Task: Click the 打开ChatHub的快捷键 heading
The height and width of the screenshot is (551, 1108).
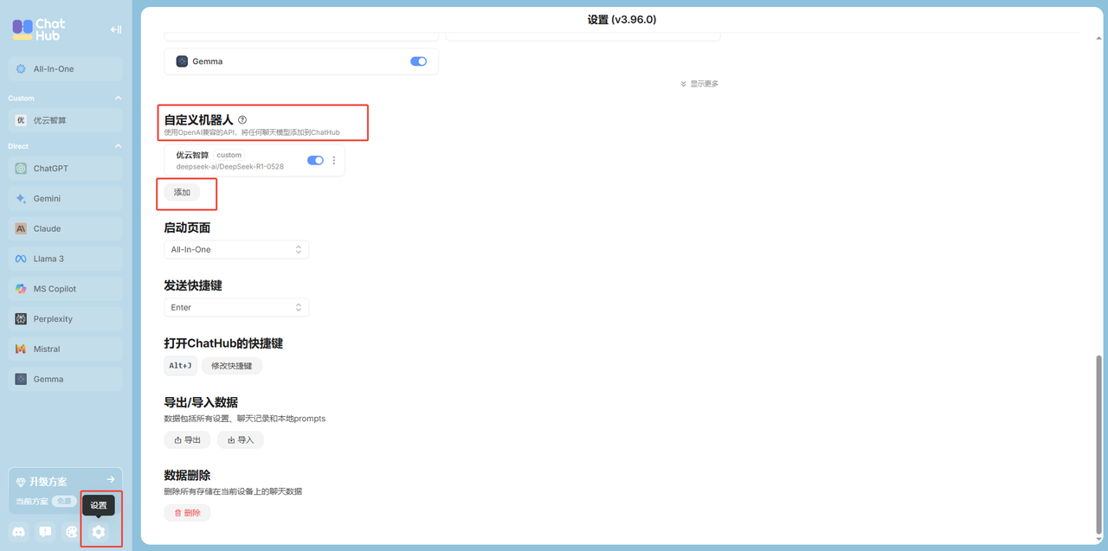Action: (x=223, y=343)
